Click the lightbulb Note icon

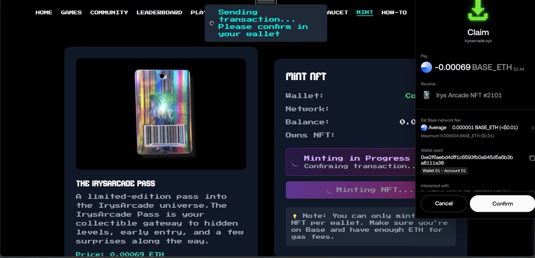coord(294,216)
